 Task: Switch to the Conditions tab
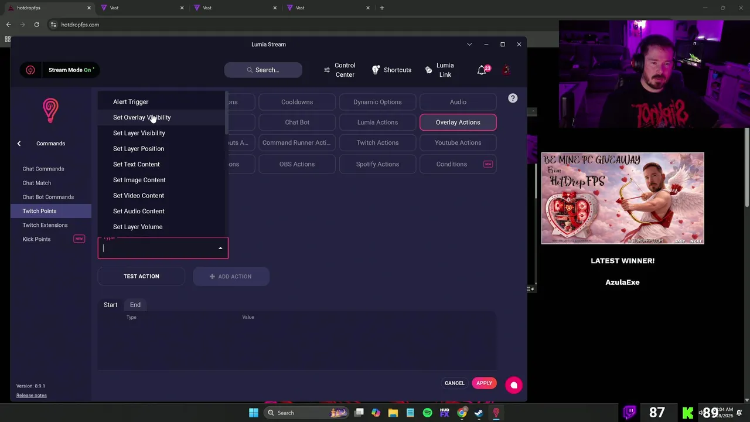coord(458,164)
